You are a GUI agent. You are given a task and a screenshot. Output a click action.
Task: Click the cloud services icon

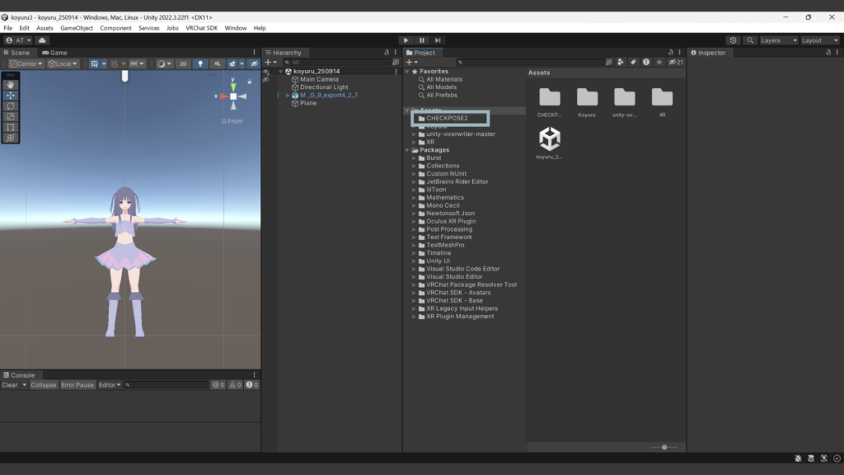42,40
